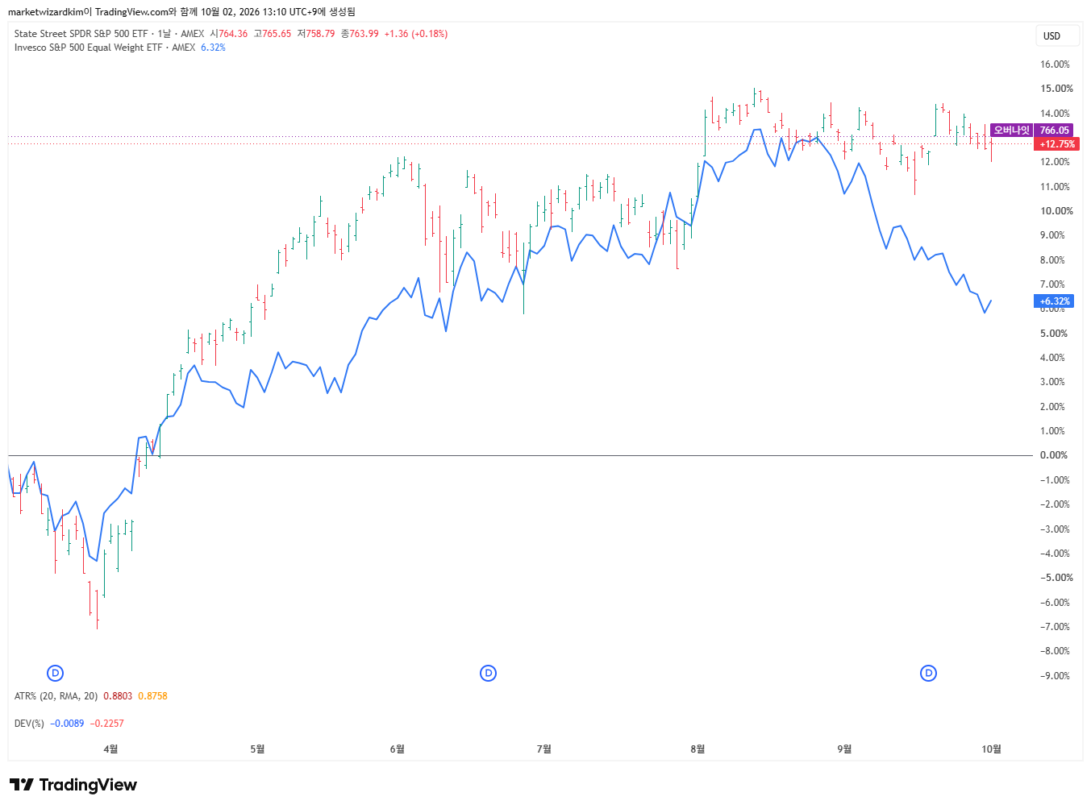Click the 766.05 price tag
Image resolution: width=1091 pixels, height=809 pixels.
[x=1054, y=130]
